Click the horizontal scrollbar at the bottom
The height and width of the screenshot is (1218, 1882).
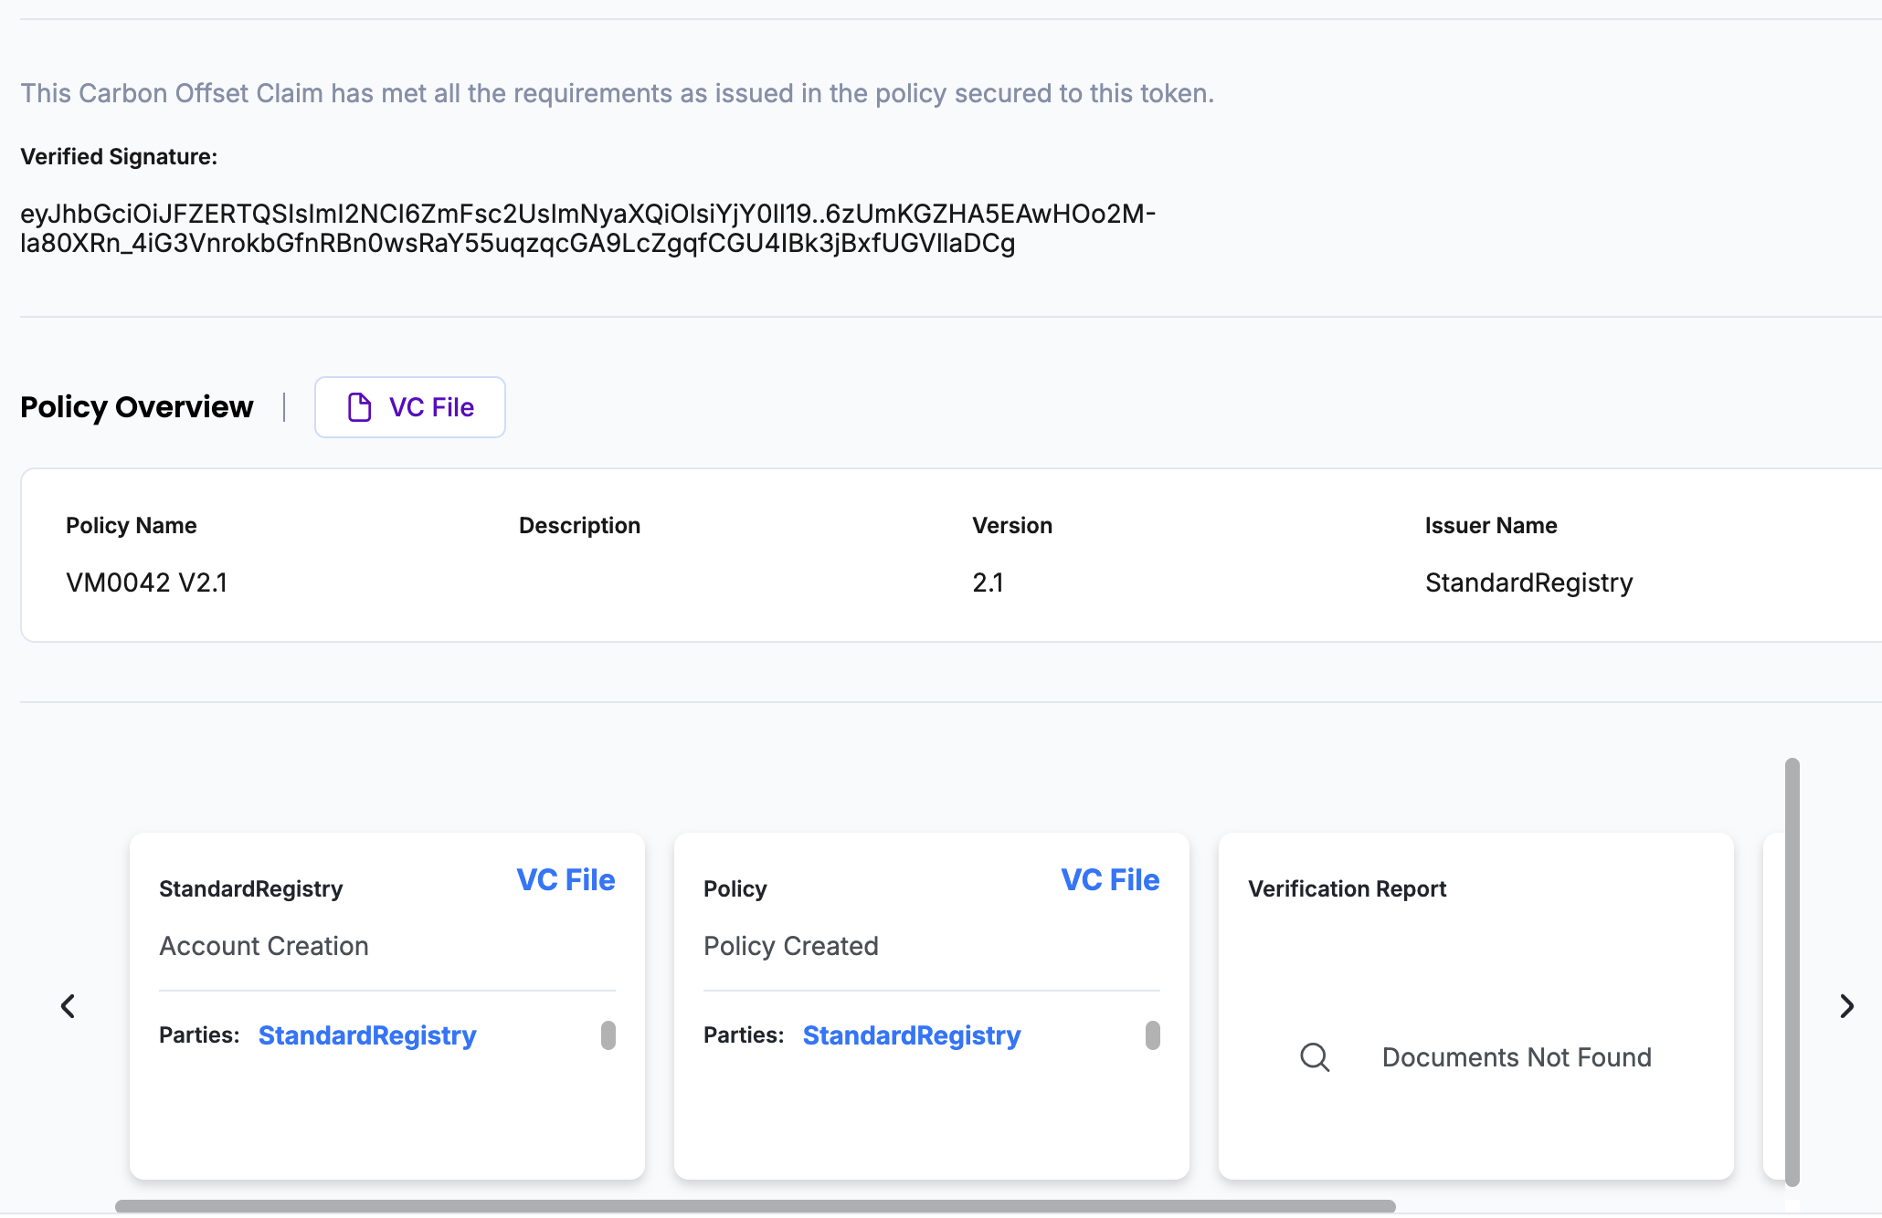point(755,1206)
